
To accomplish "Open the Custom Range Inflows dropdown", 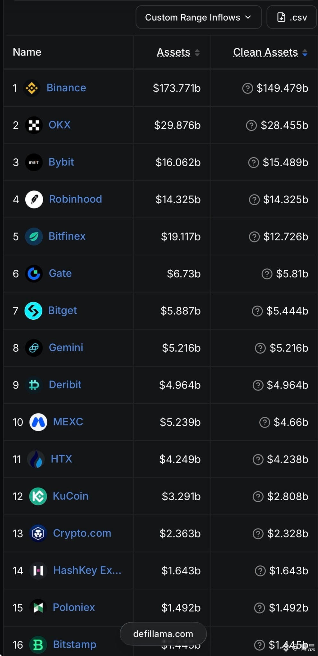I will point(199,17).
